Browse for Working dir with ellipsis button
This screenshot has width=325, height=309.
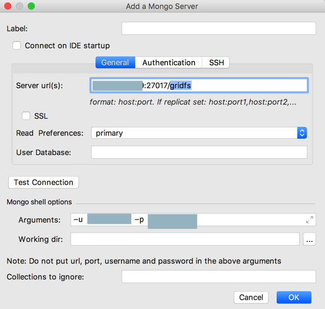pyautogui.click(x=310, y=239)
